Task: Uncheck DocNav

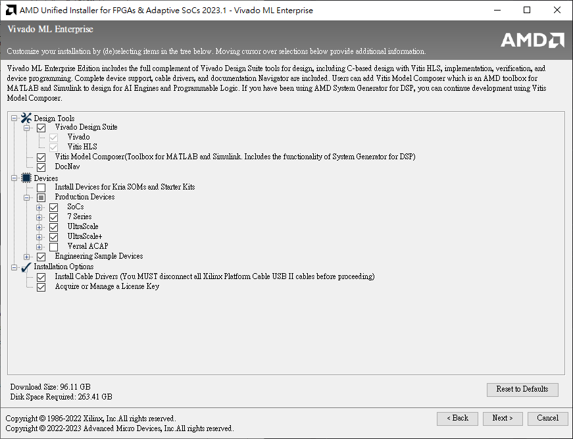Action: tap(41, 167)
